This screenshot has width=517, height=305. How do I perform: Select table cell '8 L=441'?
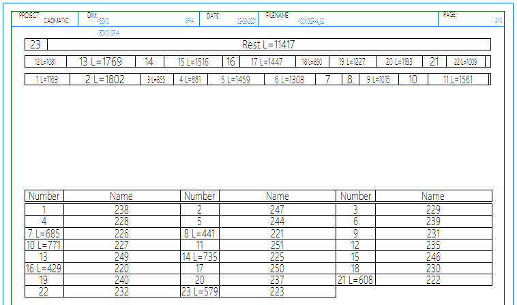pos(200,233)
